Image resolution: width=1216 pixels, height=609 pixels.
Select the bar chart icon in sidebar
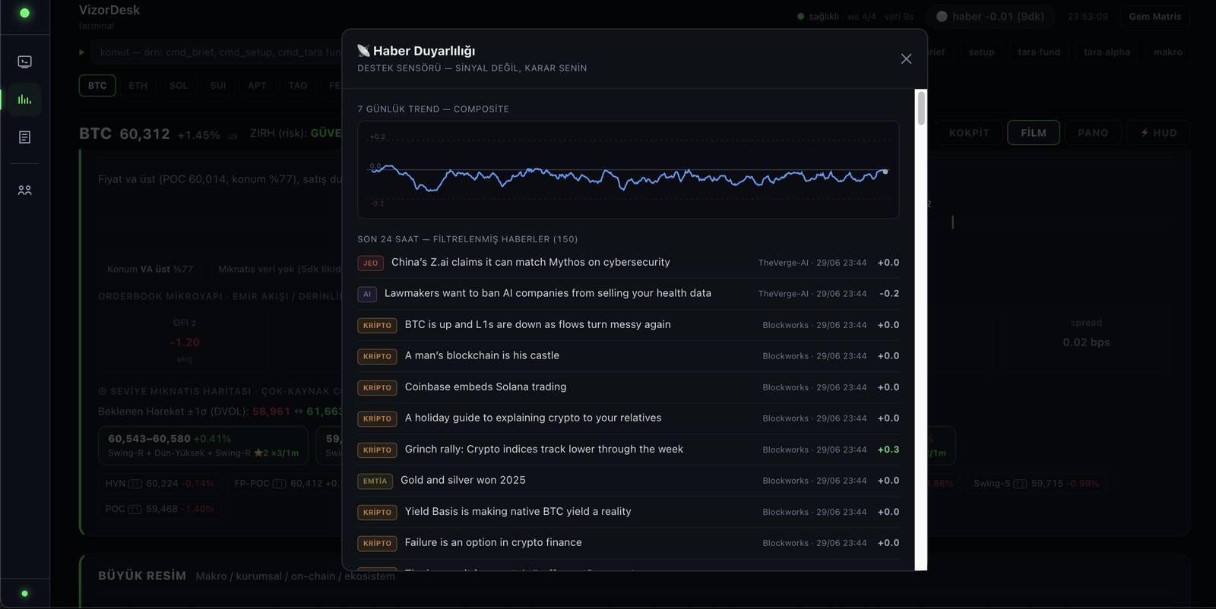click(24, 99)
